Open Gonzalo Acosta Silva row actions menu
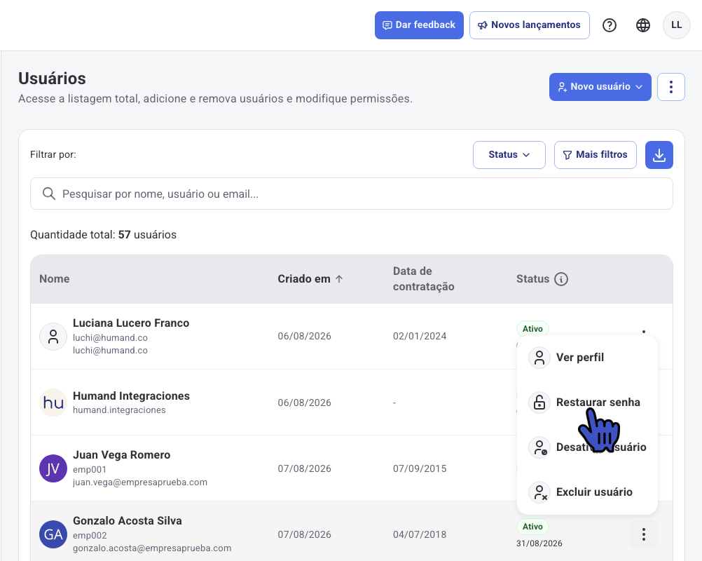Viewport: 702px width, 561px height. coord(643,534)
